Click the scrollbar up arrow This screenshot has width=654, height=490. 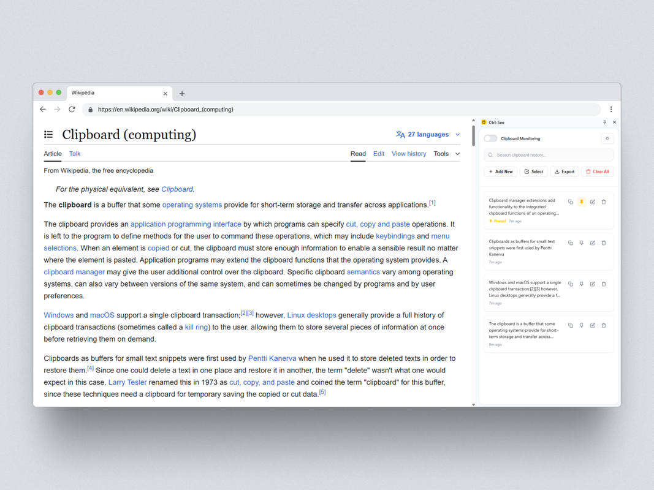click(x=473, y=121)
